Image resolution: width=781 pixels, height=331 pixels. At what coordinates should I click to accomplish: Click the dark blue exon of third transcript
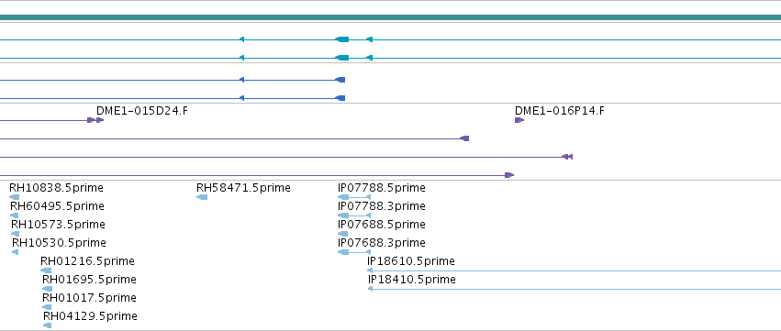340,80
